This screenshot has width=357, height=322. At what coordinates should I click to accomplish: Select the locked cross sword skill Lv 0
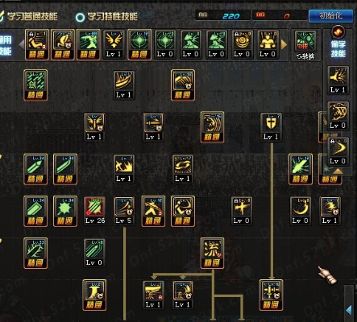click(x=242, y=212)
